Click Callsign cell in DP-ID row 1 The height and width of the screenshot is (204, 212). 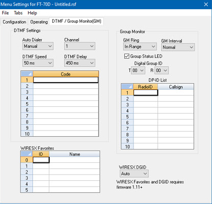point(176,92)
